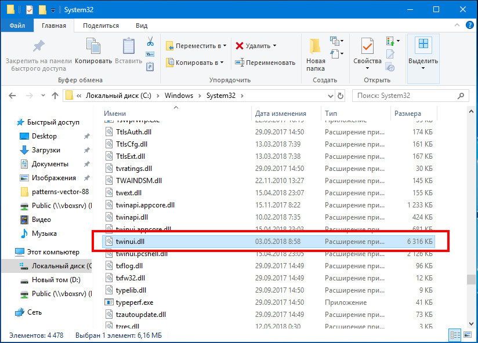Click the ribbon History icon

tap(390, 67)
